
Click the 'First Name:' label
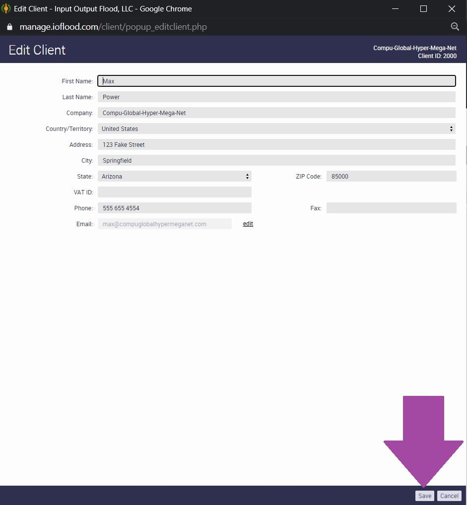tap(77, 81)
